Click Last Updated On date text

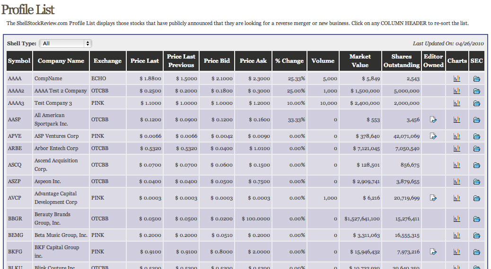tap(448, 44)
